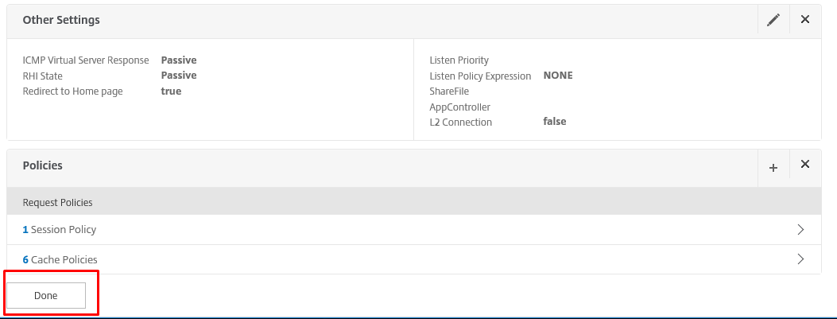Remove the Policies section with X icon
This screenshot has width=837, height=319.
click(805, 165)
